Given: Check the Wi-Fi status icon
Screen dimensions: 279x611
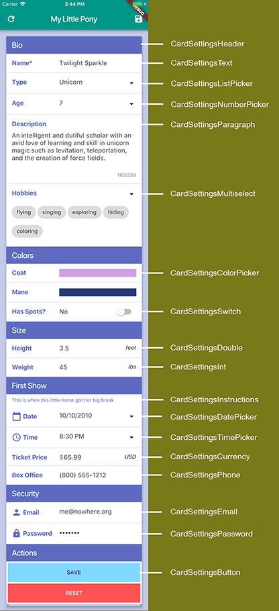Looking at the screenshot, I should [23, 4].
